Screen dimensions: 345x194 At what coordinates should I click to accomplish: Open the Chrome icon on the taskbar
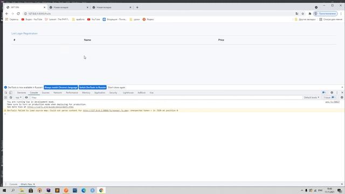pyautogui.click(x=101, y=190)
